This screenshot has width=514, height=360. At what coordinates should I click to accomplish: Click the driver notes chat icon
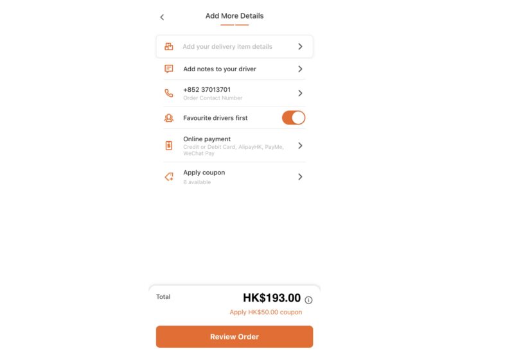pos(169,69)
